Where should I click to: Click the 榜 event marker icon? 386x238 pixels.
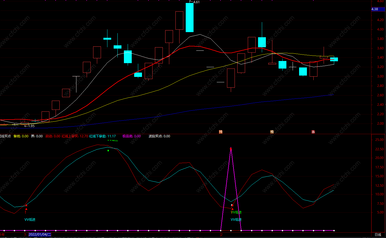click(x=272, y=132)
